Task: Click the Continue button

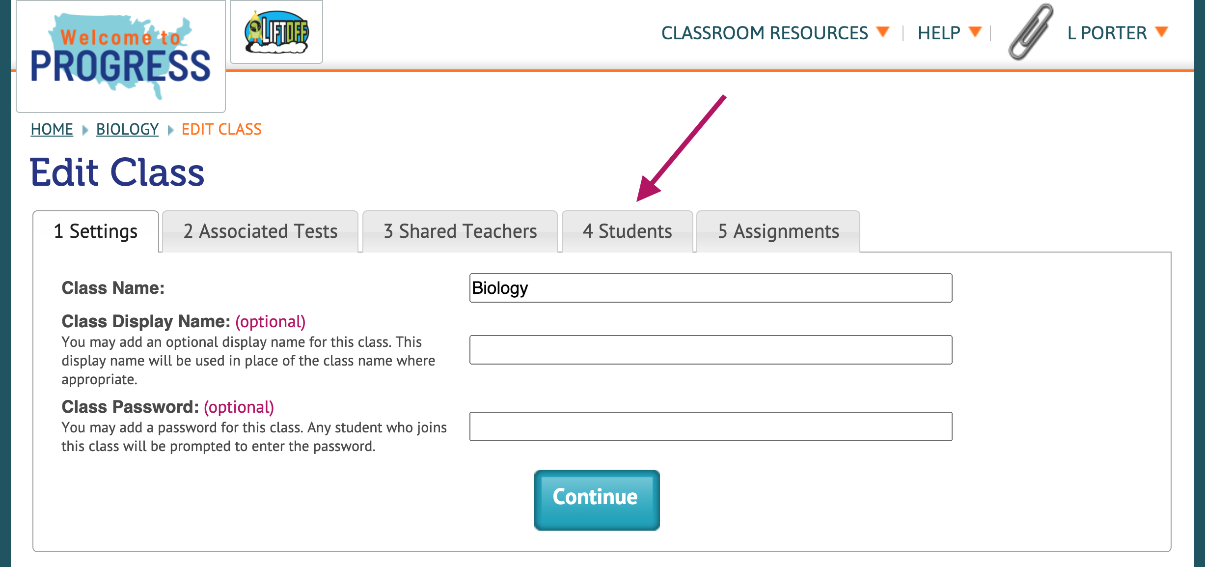Action: pos(597,500)
